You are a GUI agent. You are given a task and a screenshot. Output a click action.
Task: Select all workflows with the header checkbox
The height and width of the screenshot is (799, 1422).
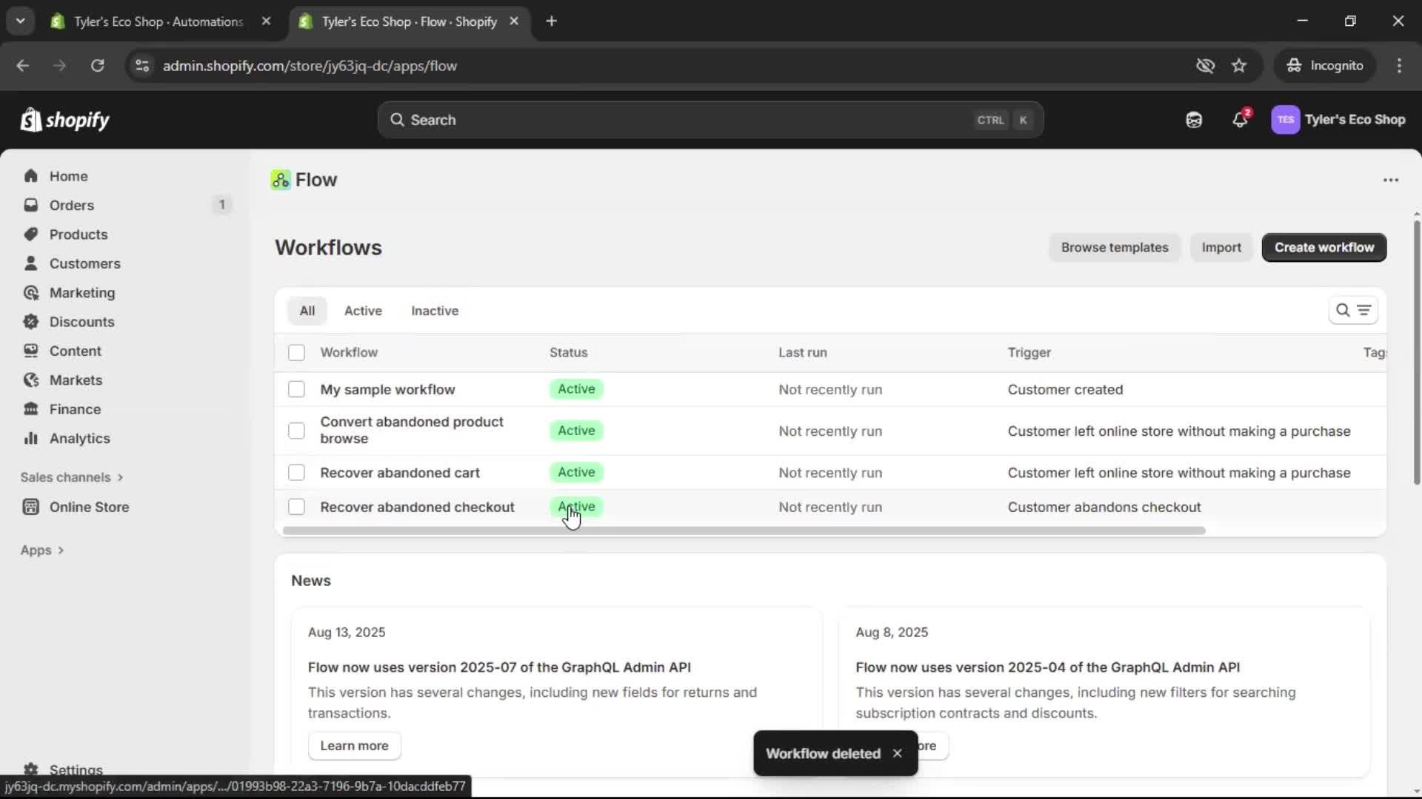coord(296,353)
